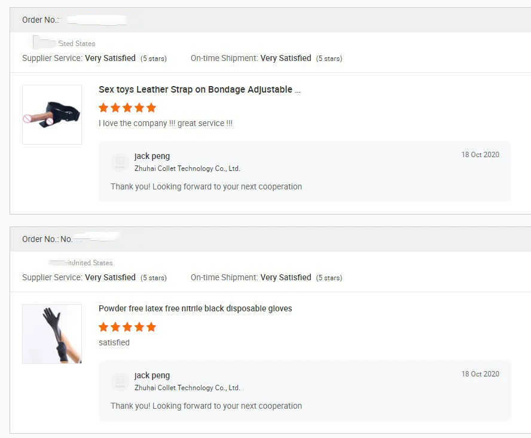Open the leather strap product thumbnail

point(52,115)
